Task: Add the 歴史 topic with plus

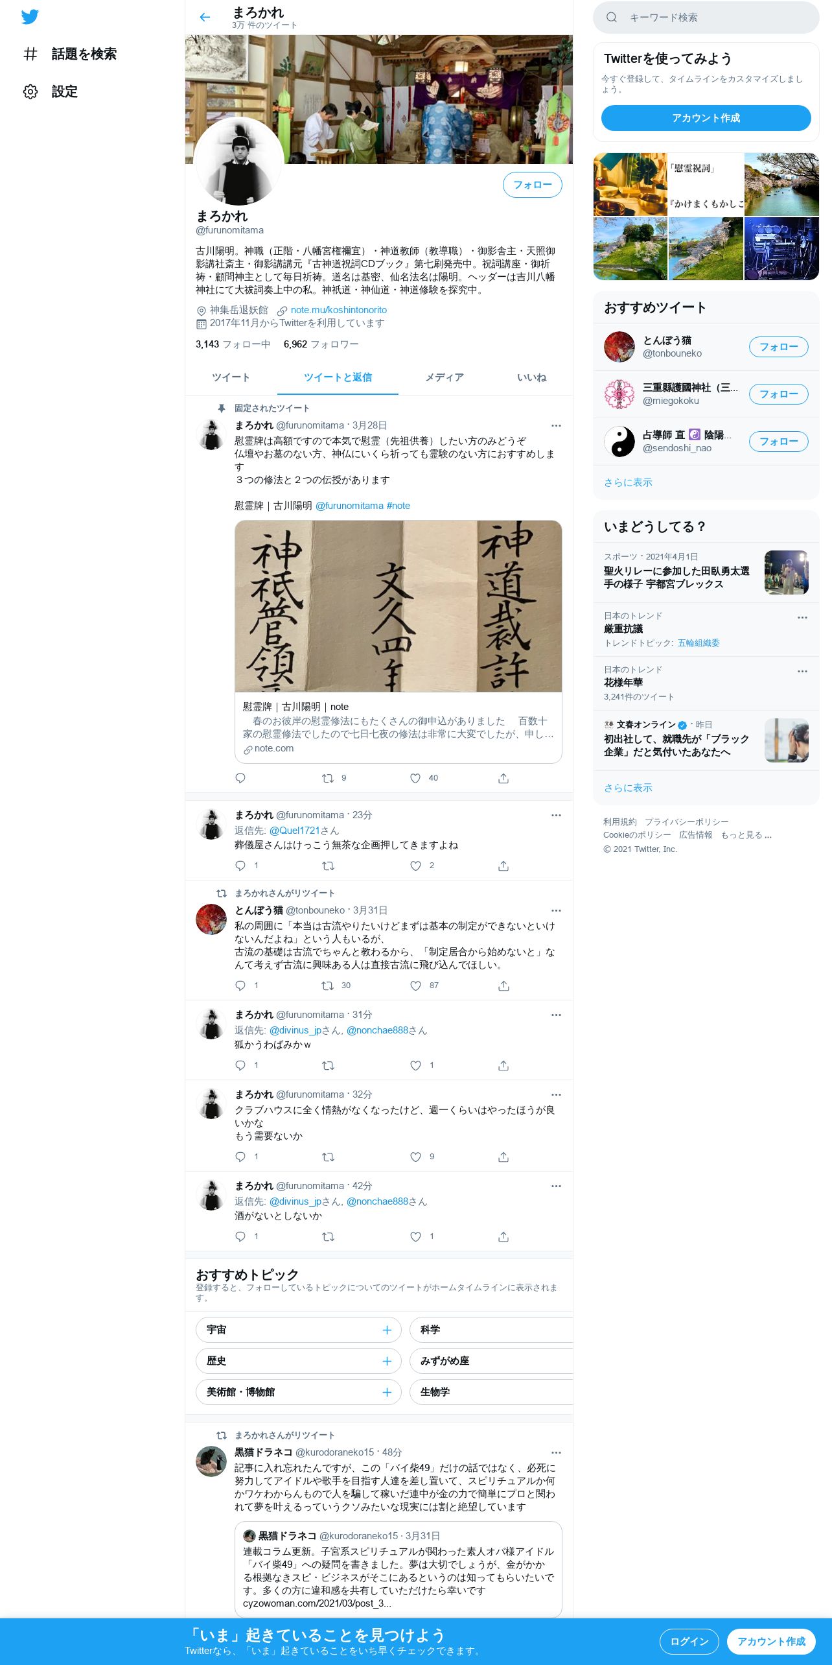Action: (387, 1361)
